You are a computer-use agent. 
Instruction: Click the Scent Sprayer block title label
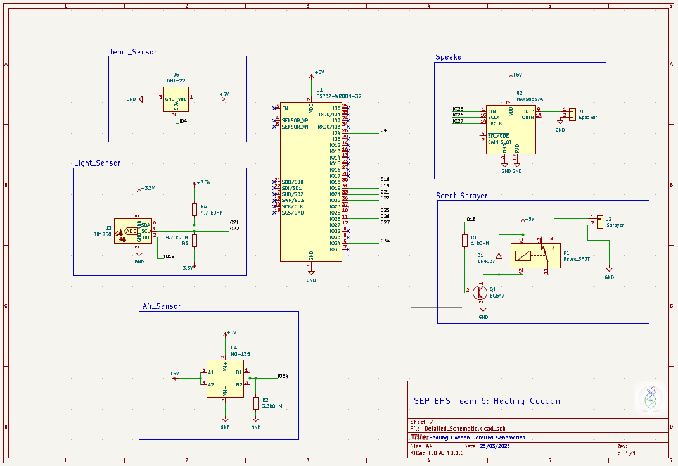[461, 196]
